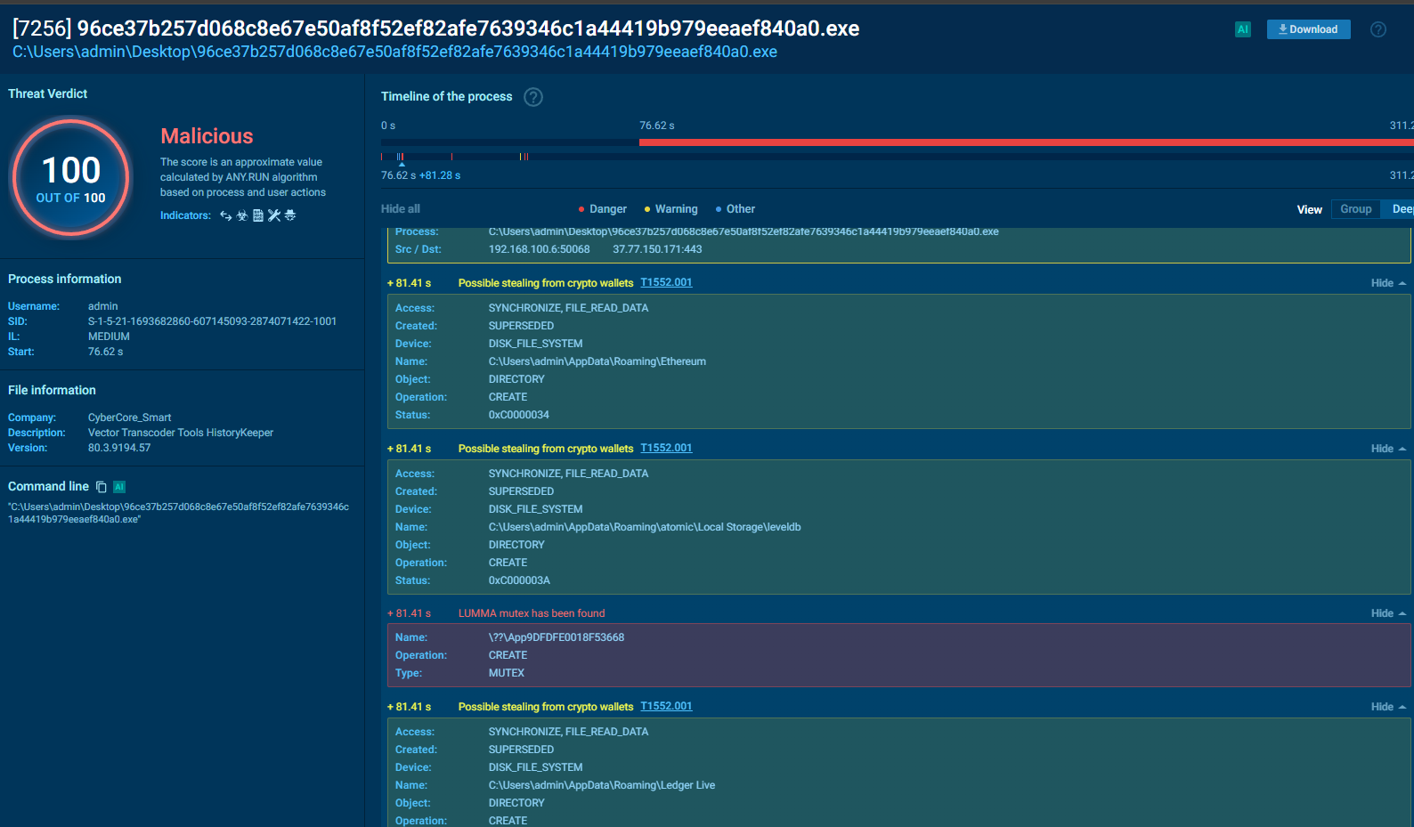Download the process report
1414x827 pixels.
point(1308,29)
